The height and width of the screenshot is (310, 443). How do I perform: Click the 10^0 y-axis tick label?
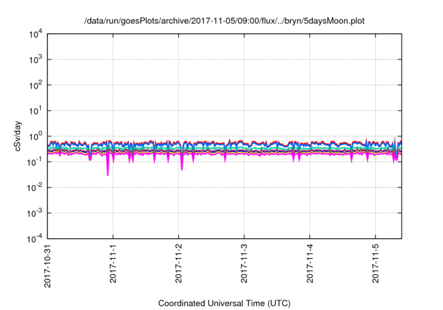(35, 136)
